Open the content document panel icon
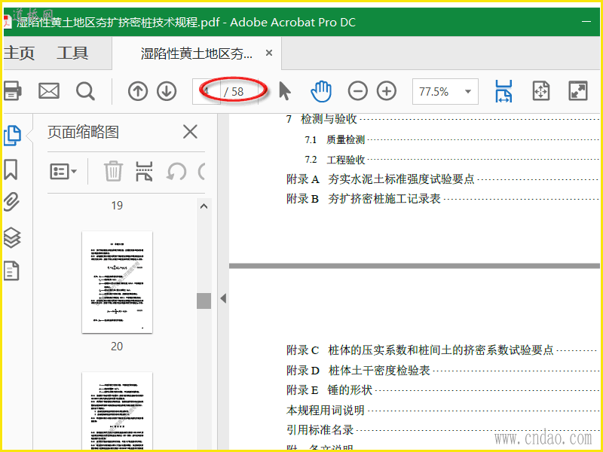The height and width of the screenshot is (452, 603). pos(11,271)
